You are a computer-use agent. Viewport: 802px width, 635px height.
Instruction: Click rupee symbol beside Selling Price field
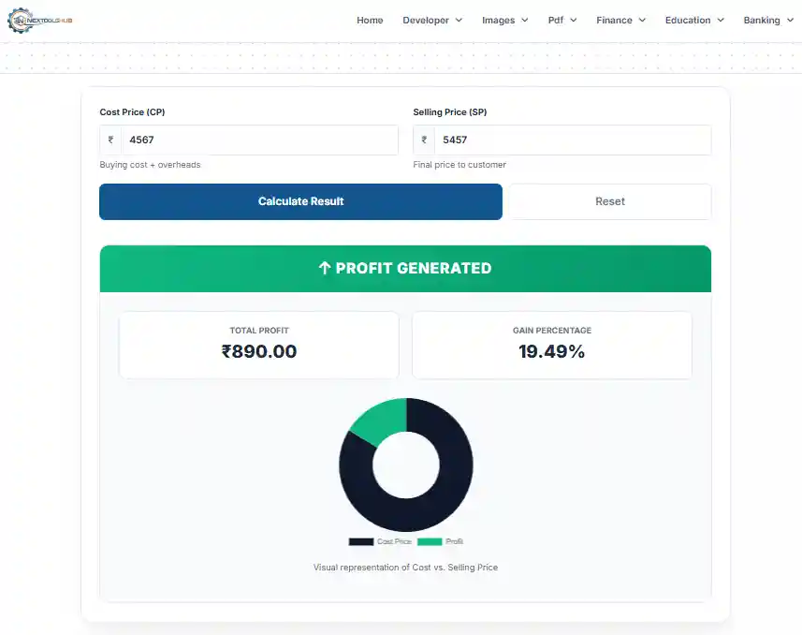(424, 140)
